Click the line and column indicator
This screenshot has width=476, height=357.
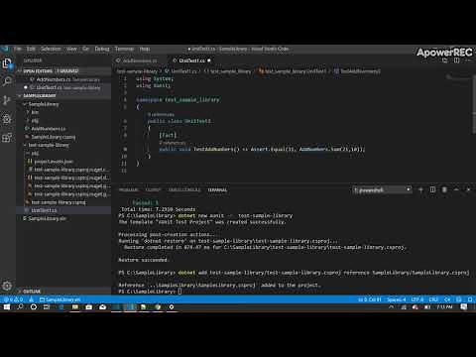pos(370,299)
